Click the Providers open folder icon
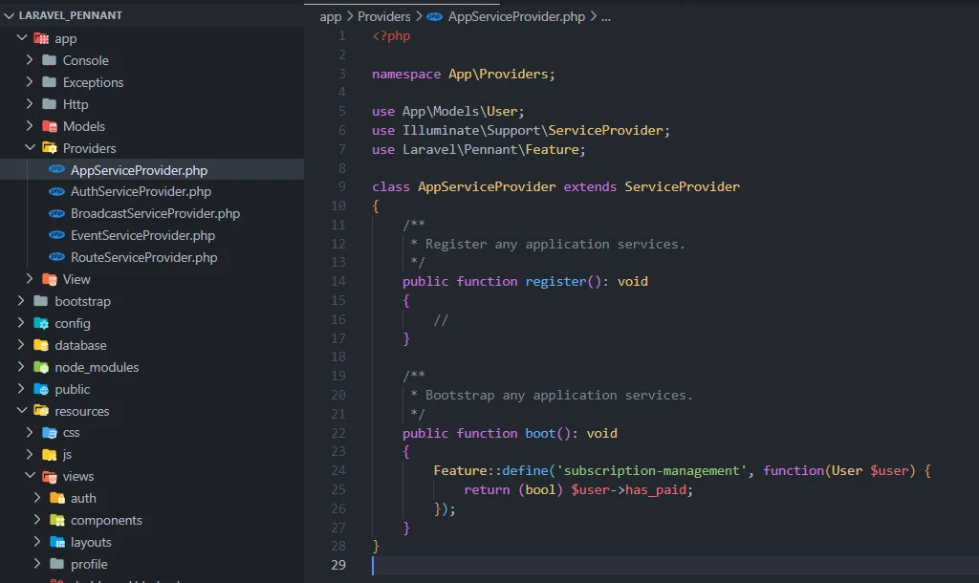 point(49,148)
